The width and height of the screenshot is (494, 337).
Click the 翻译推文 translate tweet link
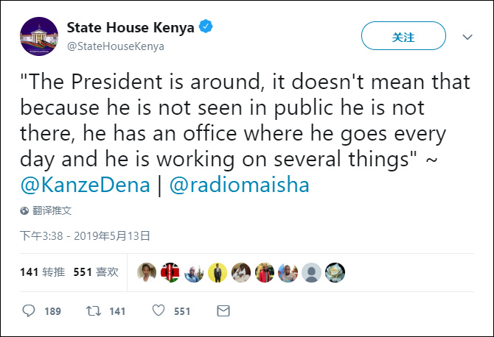(x=52, y=210)
